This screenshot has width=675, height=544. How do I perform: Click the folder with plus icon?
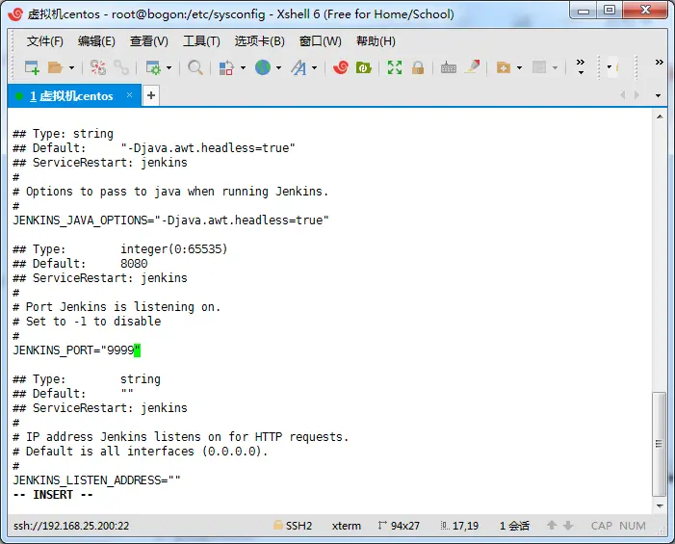[x=504, y=67]
